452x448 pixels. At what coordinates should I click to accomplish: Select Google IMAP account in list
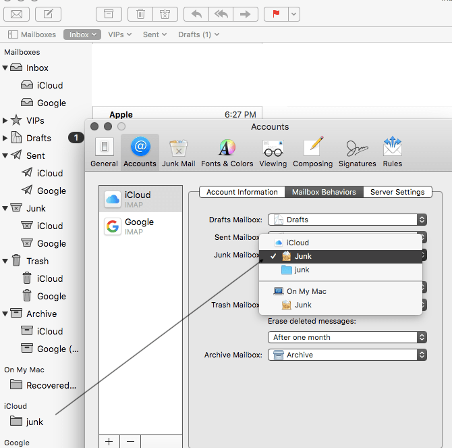tap(141, 226)
